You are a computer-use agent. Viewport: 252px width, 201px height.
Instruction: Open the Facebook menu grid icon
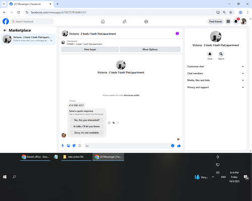[x=228, y=22]
